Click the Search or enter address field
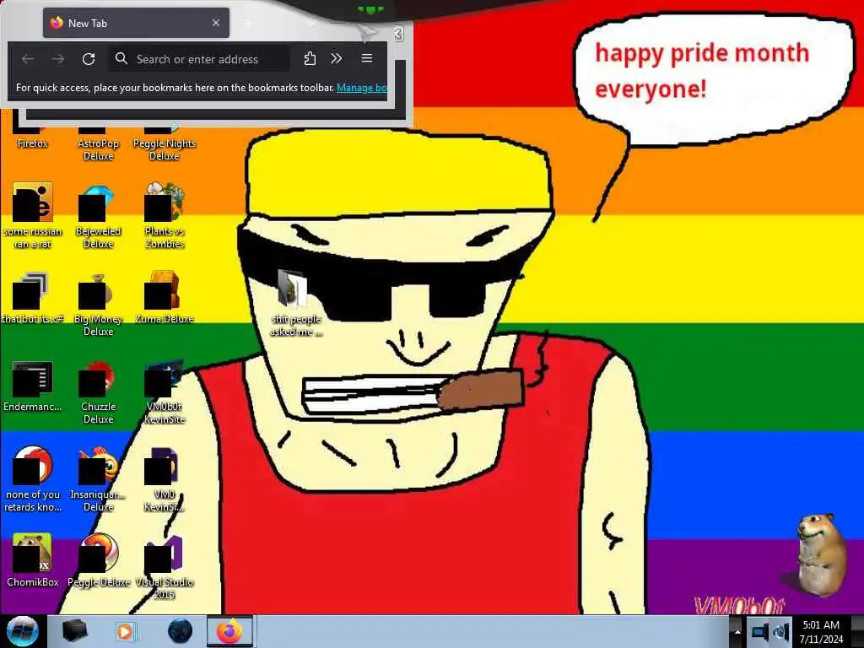 pos(199,59)
